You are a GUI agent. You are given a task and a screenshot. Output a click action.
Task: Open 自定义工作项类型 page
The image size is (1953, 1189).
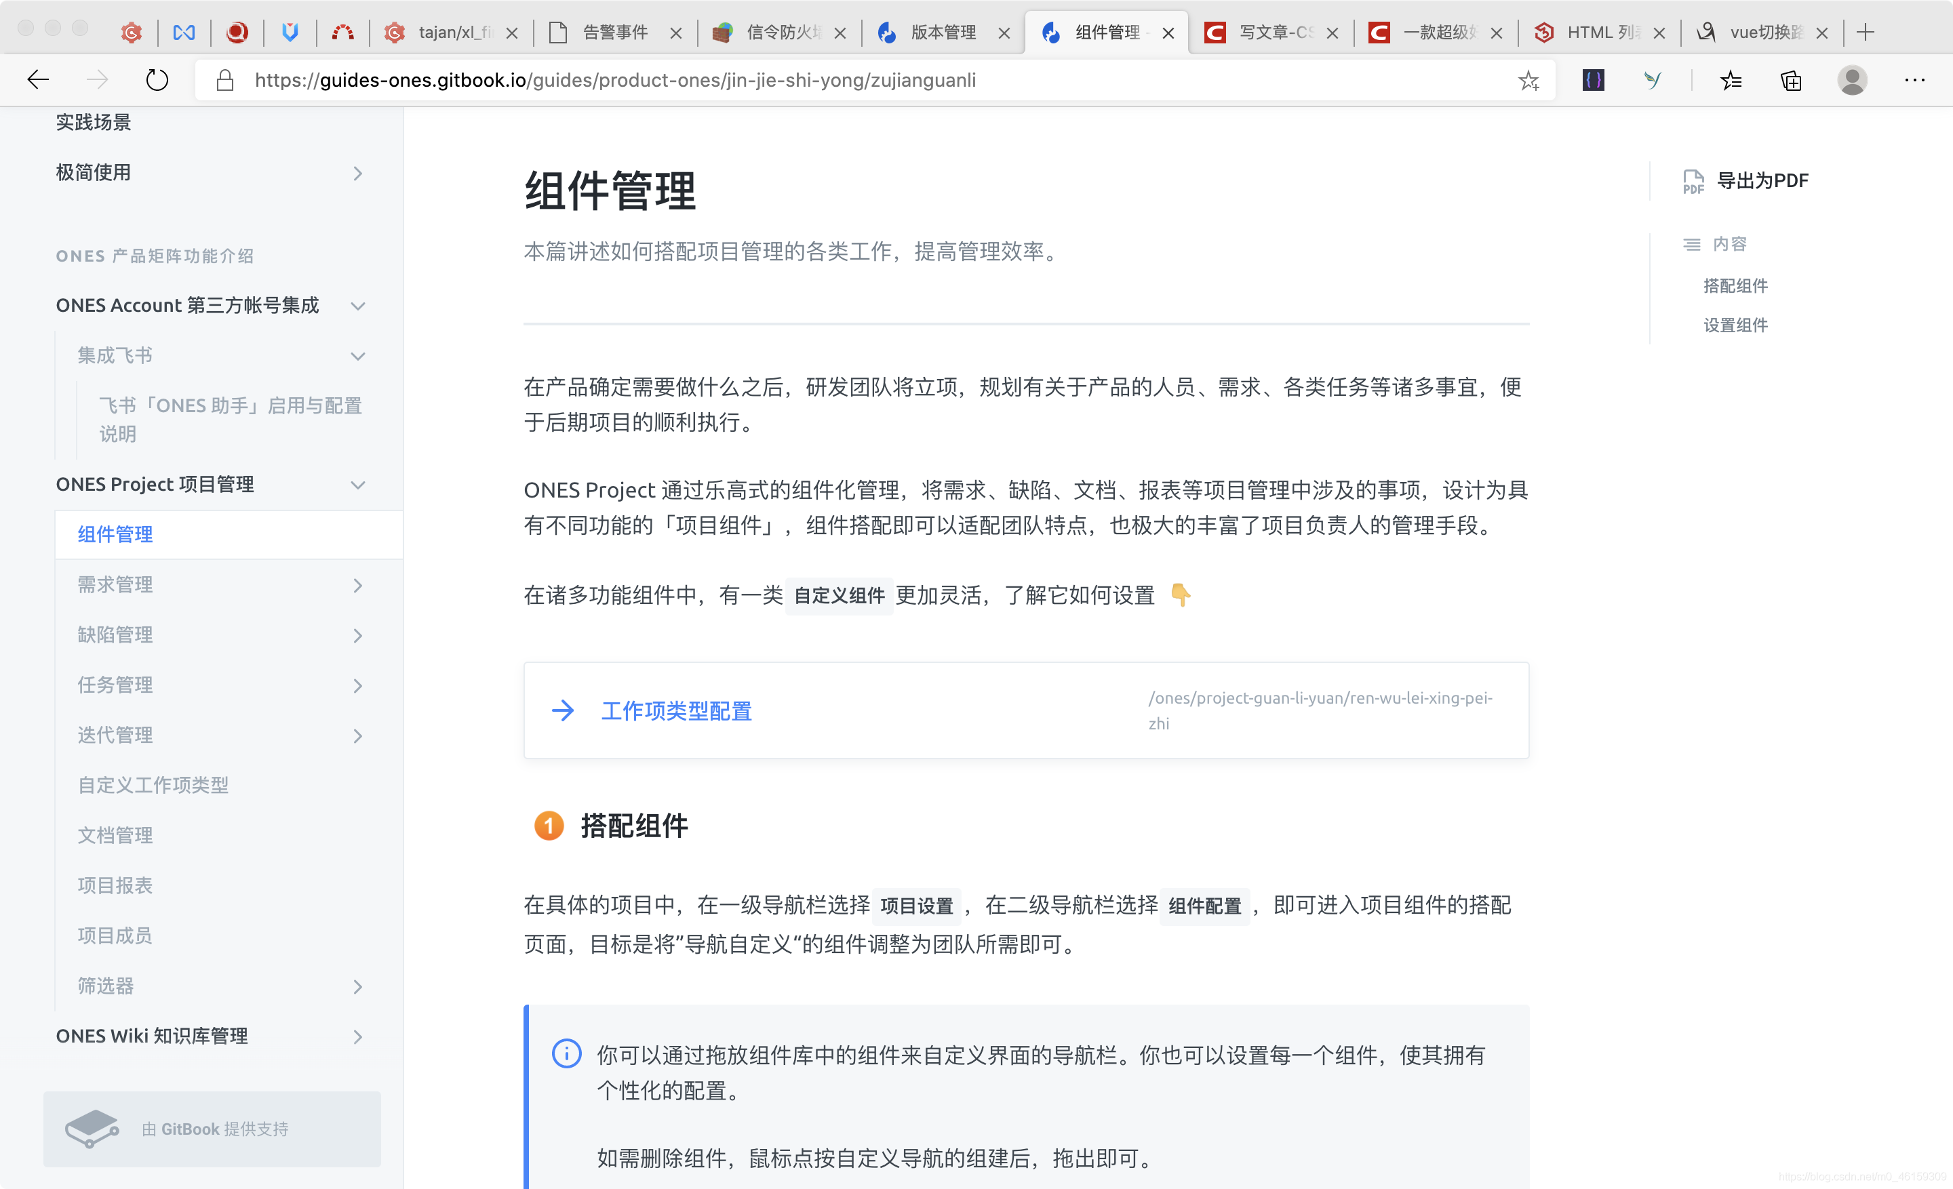click(153, 785)
